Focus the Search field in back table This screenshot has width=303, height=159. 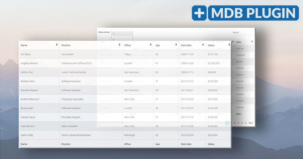243,32
